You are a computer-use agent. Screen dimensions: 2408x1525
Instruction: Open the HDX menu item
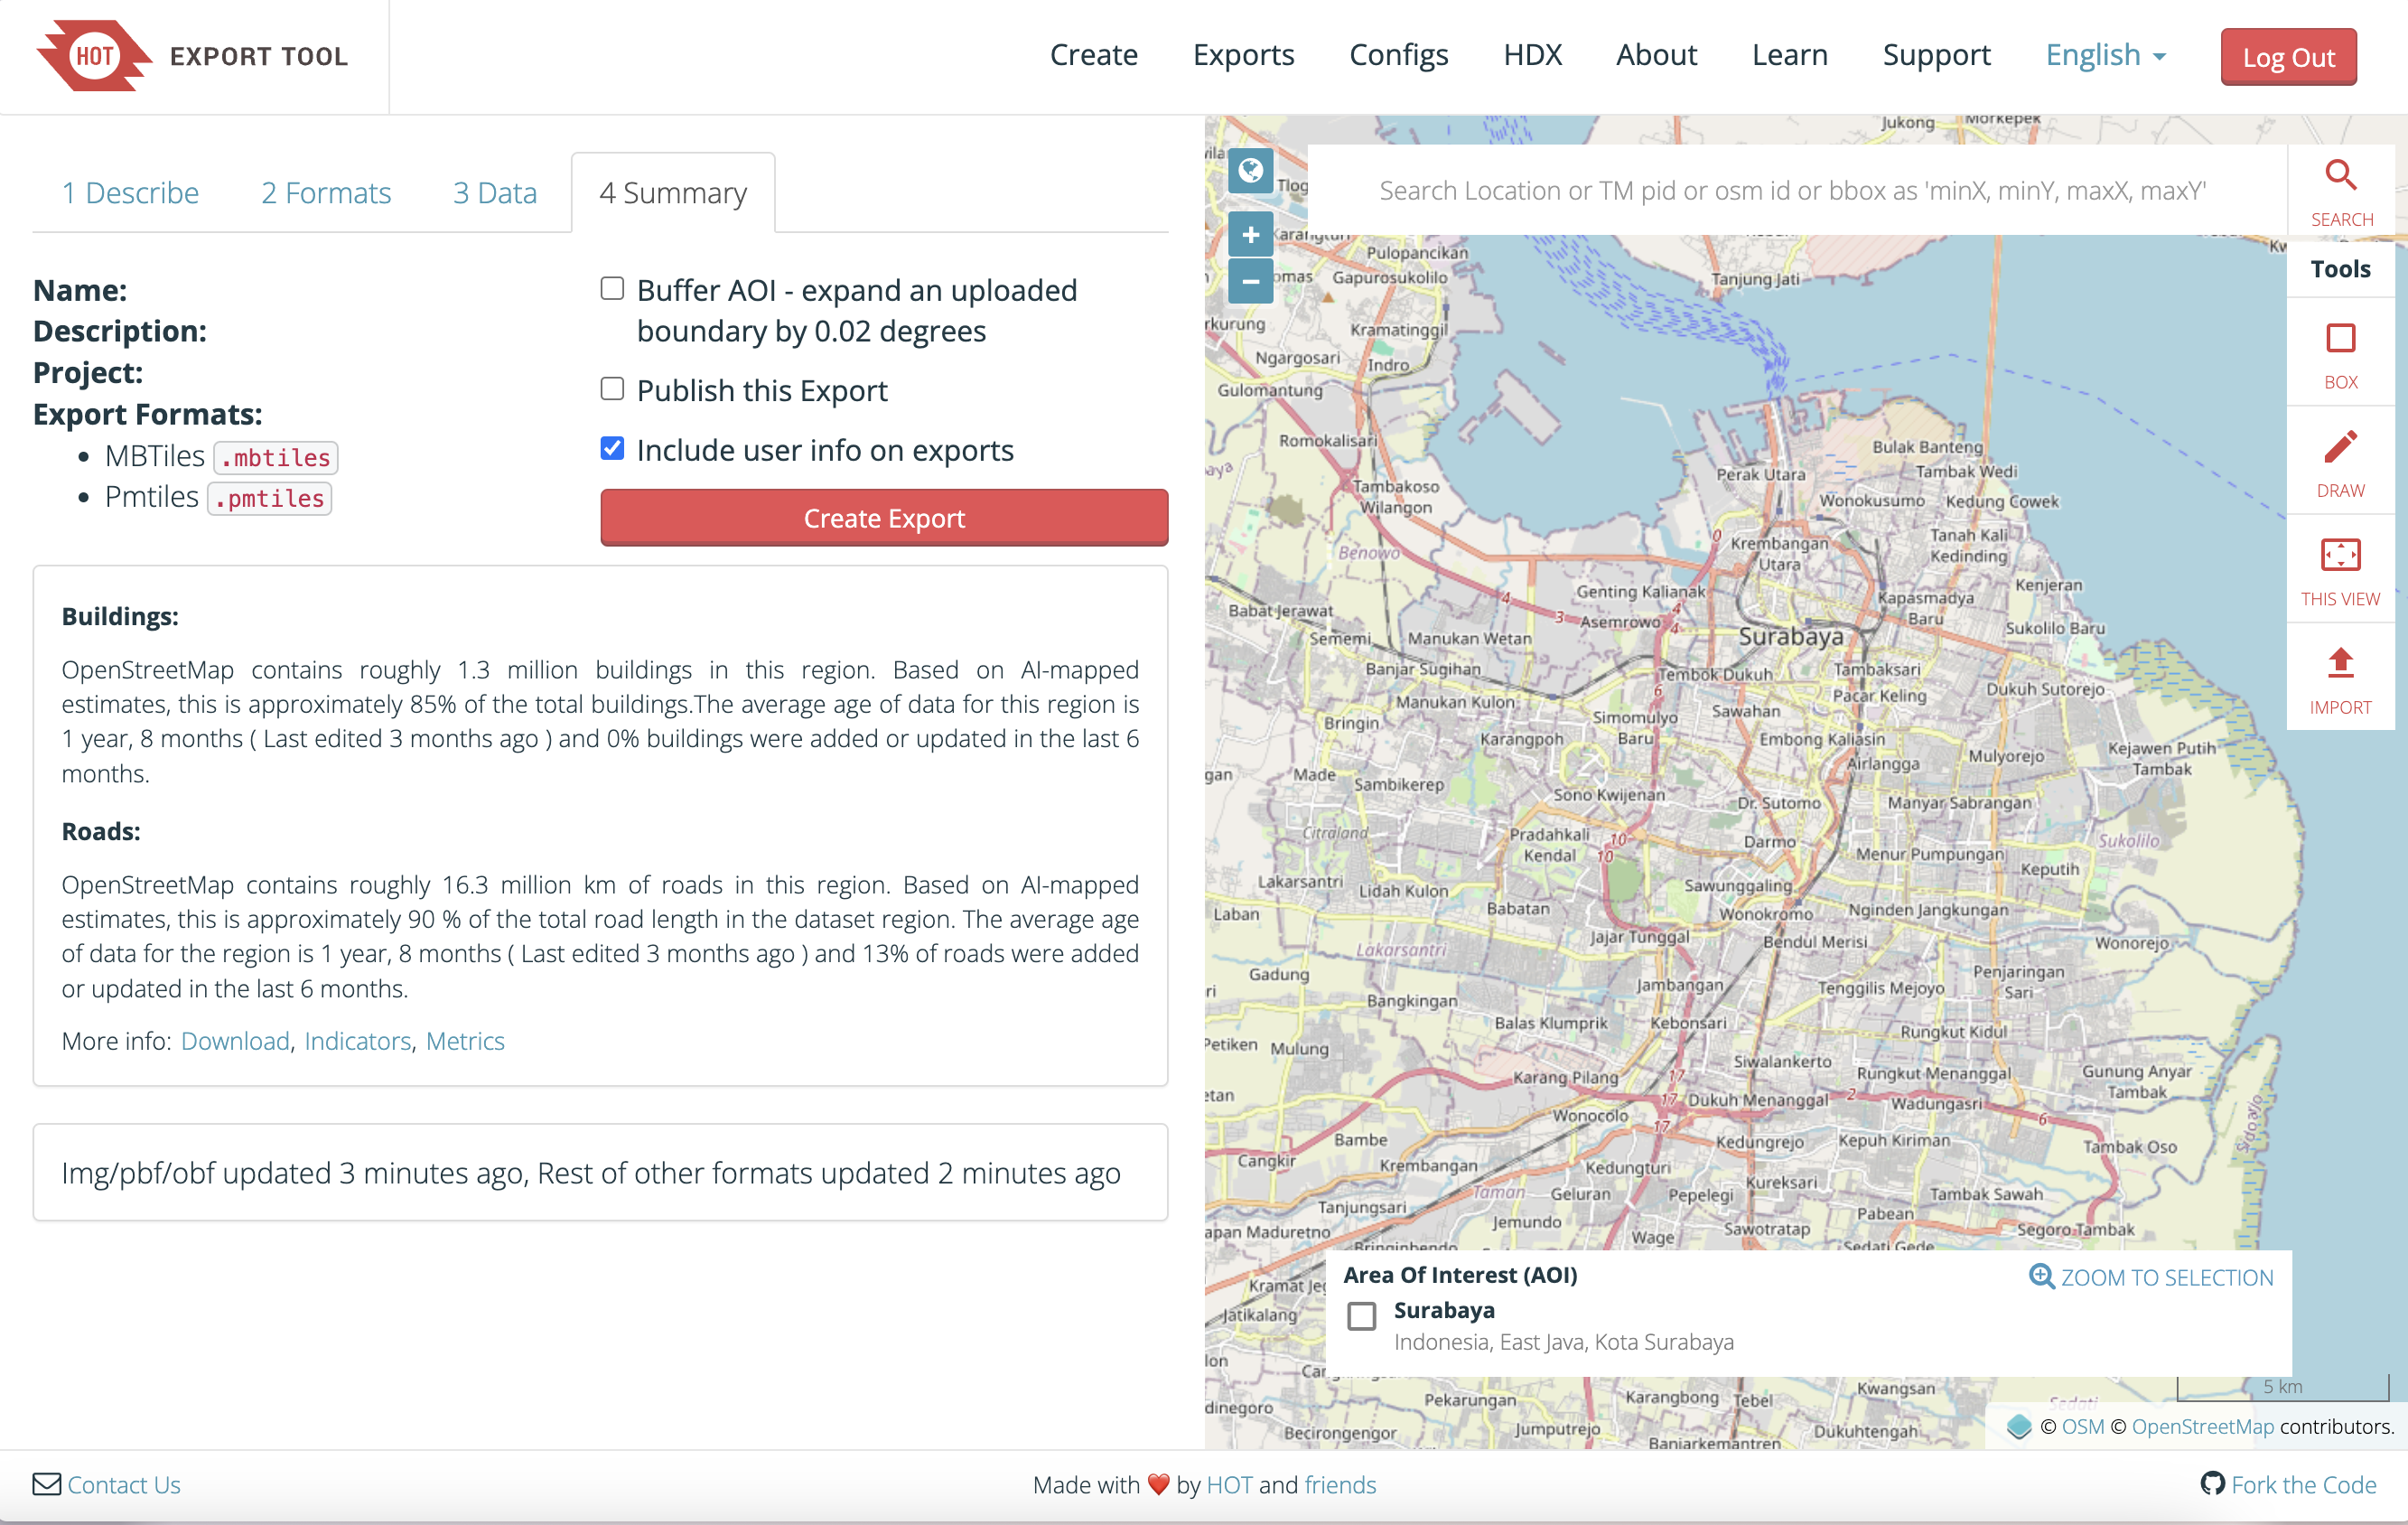click(x=1532, y=55)
